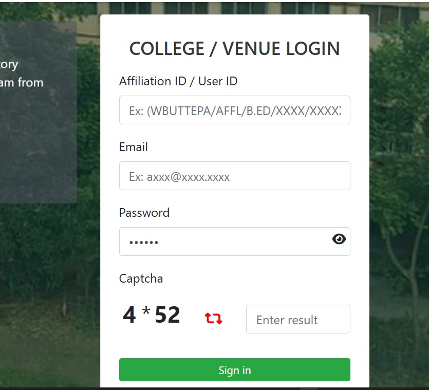
Task: Click the "am from" text in left panel
Action: [x=22, y=82]
